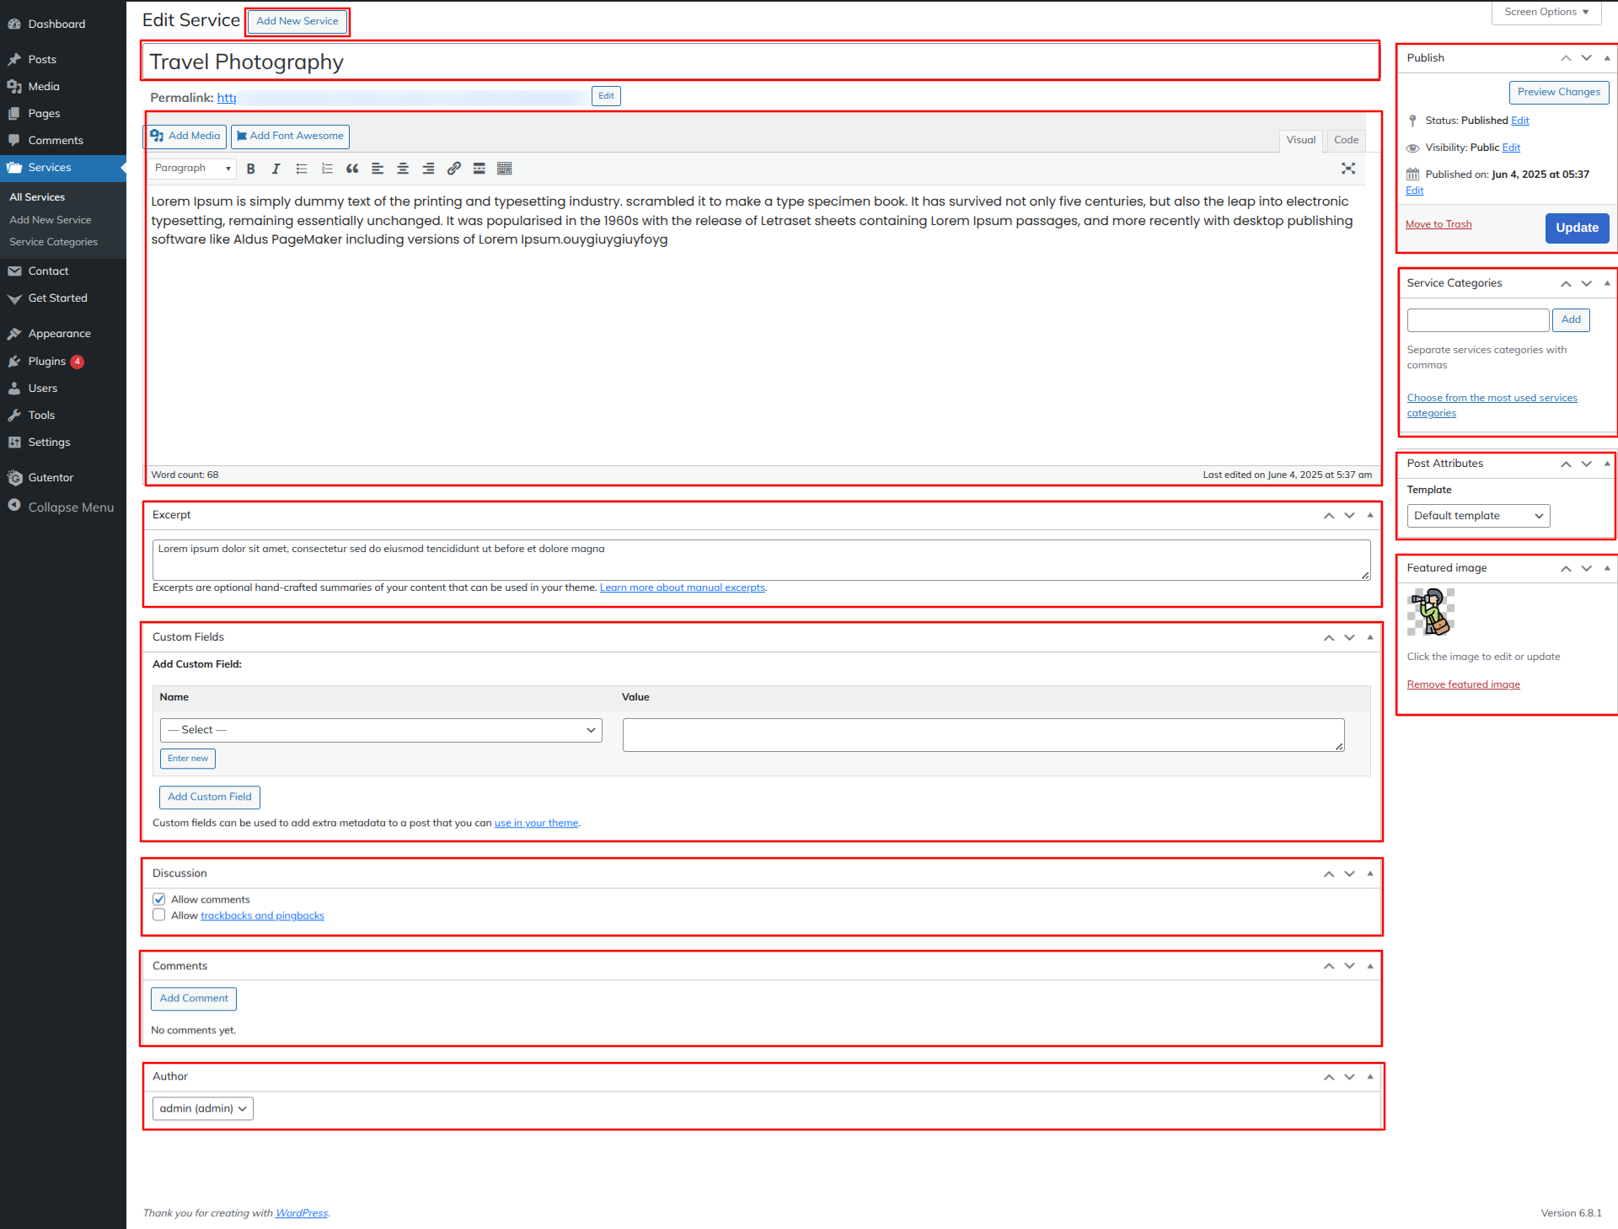
Task: Move Excerpt panel up
Action: coord(1329,515)
